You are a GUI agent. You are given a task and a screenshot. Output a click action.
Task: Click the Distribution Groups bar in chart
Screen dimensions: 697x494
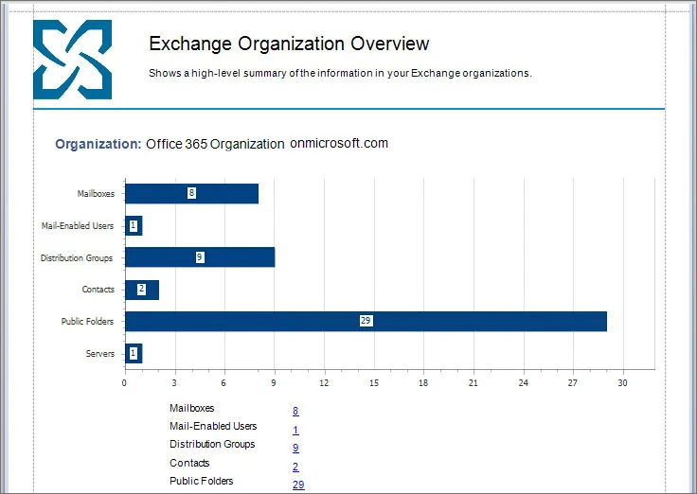[x=200, y=257]
